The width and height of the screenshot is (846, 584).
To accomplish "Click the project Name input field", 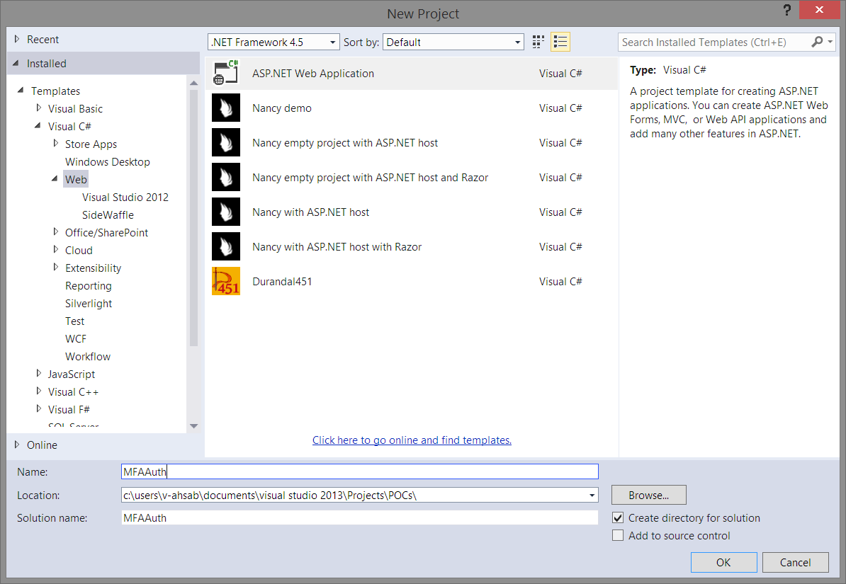I will [x=360, y=472].
